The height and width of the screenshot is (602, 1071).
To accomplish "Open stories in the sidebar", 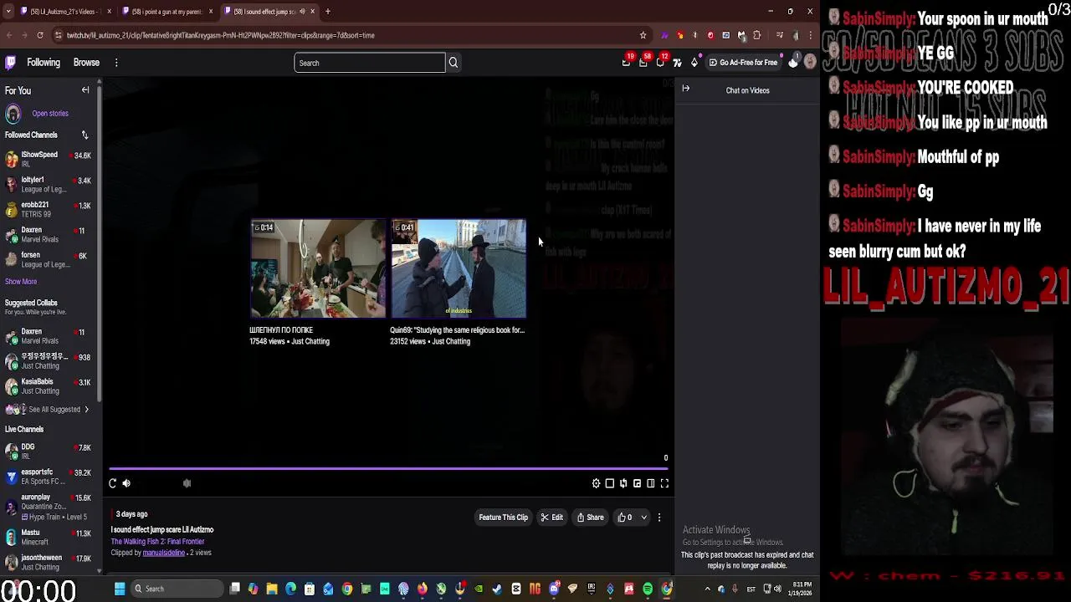I will pyautogui.click(x=50, y=114).
